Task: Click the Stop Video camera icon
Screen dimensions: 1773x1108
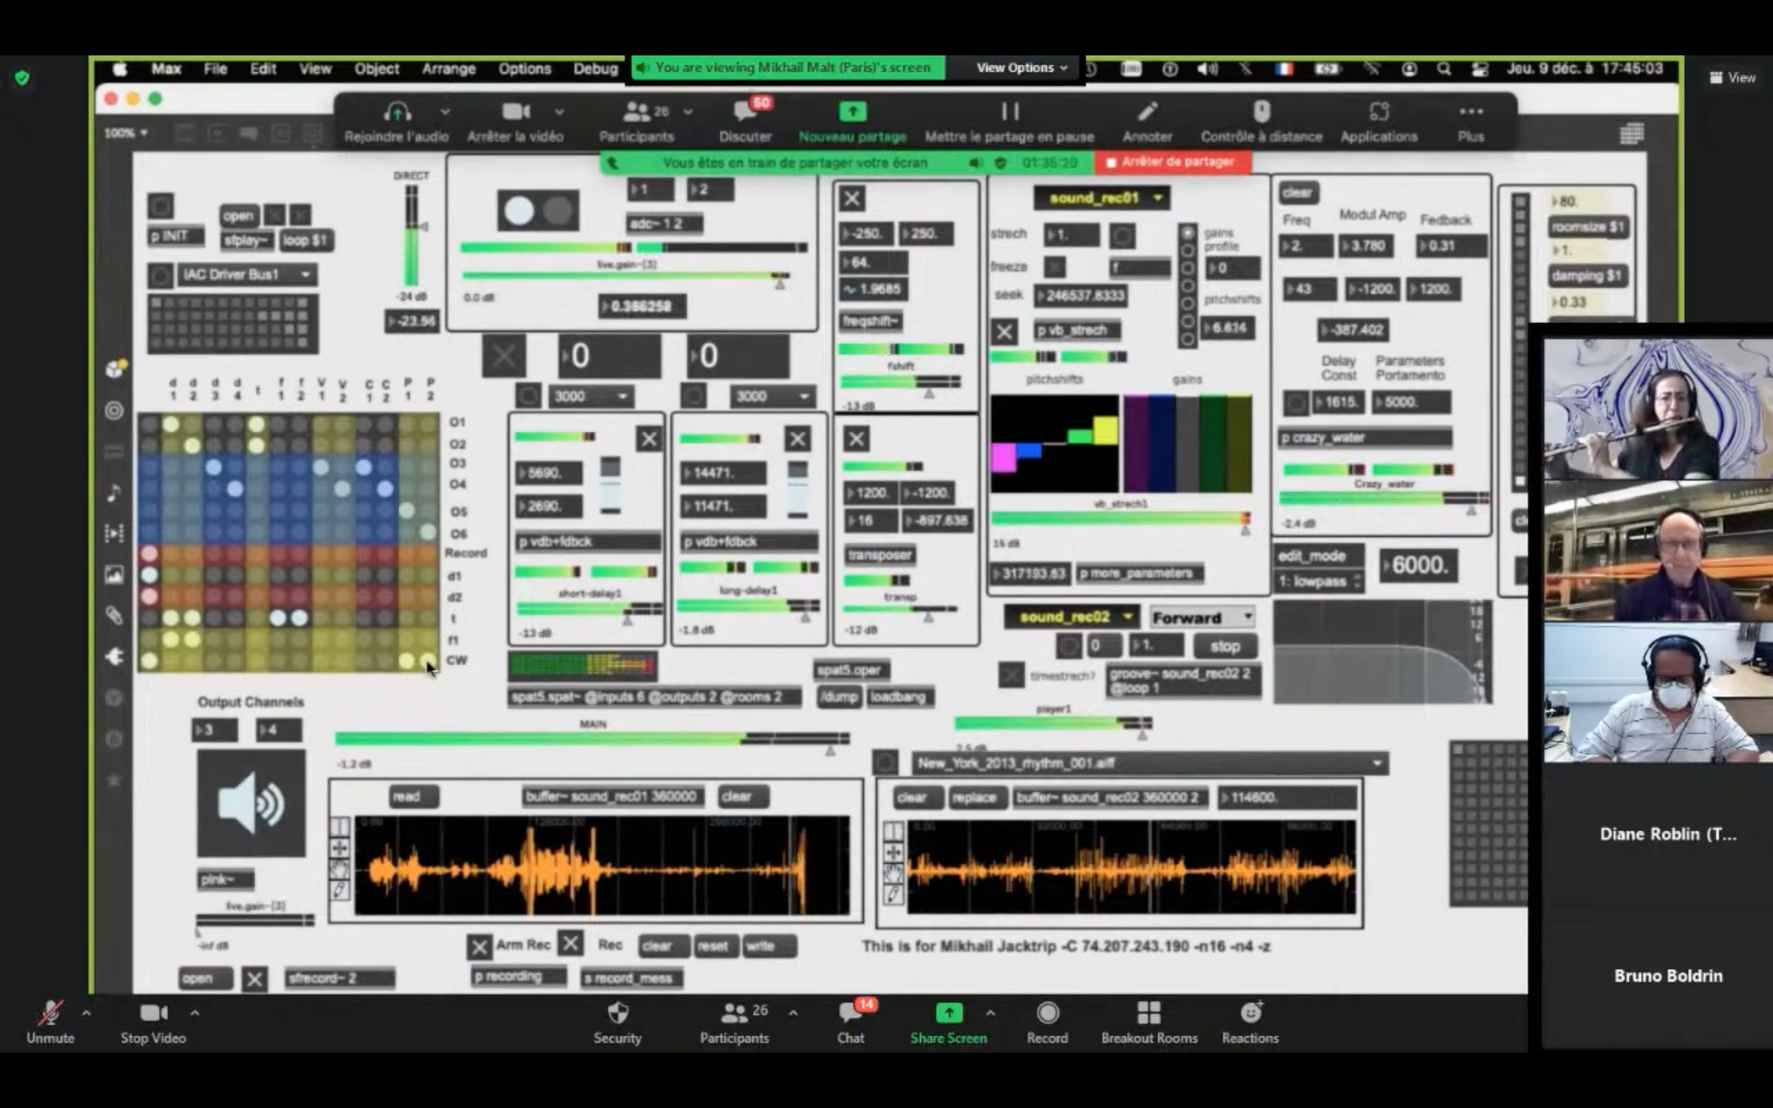Action: (x=153, y=1013)
